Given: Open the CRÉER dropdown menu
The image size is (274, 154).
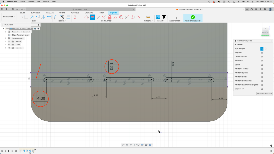Looking at the screenshot, I should click(x=35, y=21).
